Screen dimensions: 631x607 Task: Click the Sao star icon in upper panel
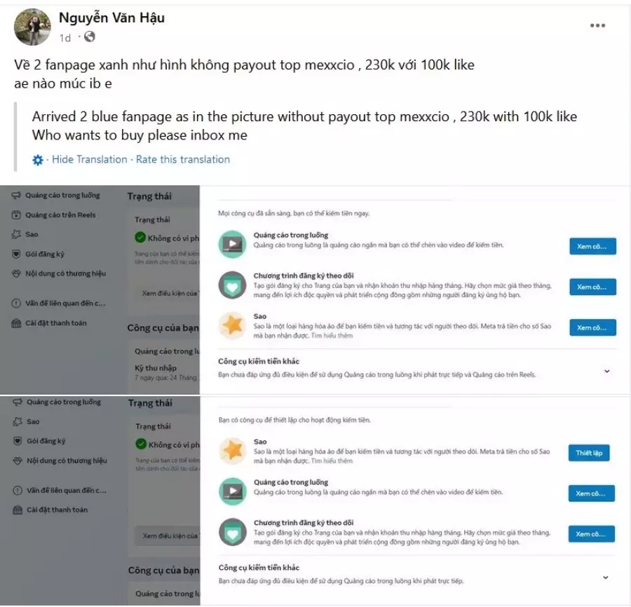tap(232, 325)
